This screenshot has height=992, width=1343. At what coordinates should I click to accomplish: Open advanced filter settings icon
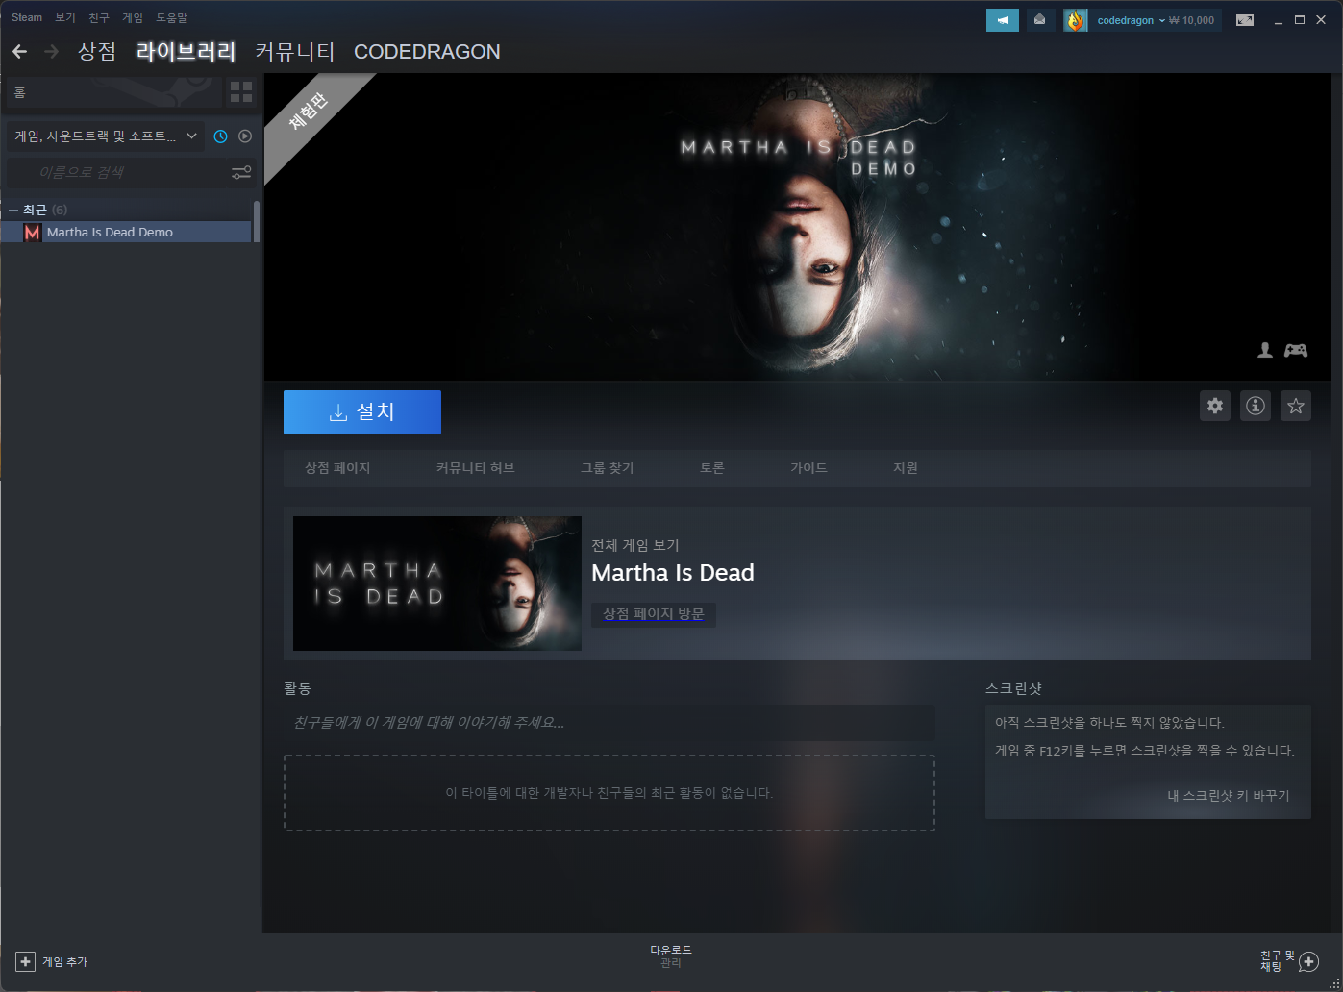[241, 172]
